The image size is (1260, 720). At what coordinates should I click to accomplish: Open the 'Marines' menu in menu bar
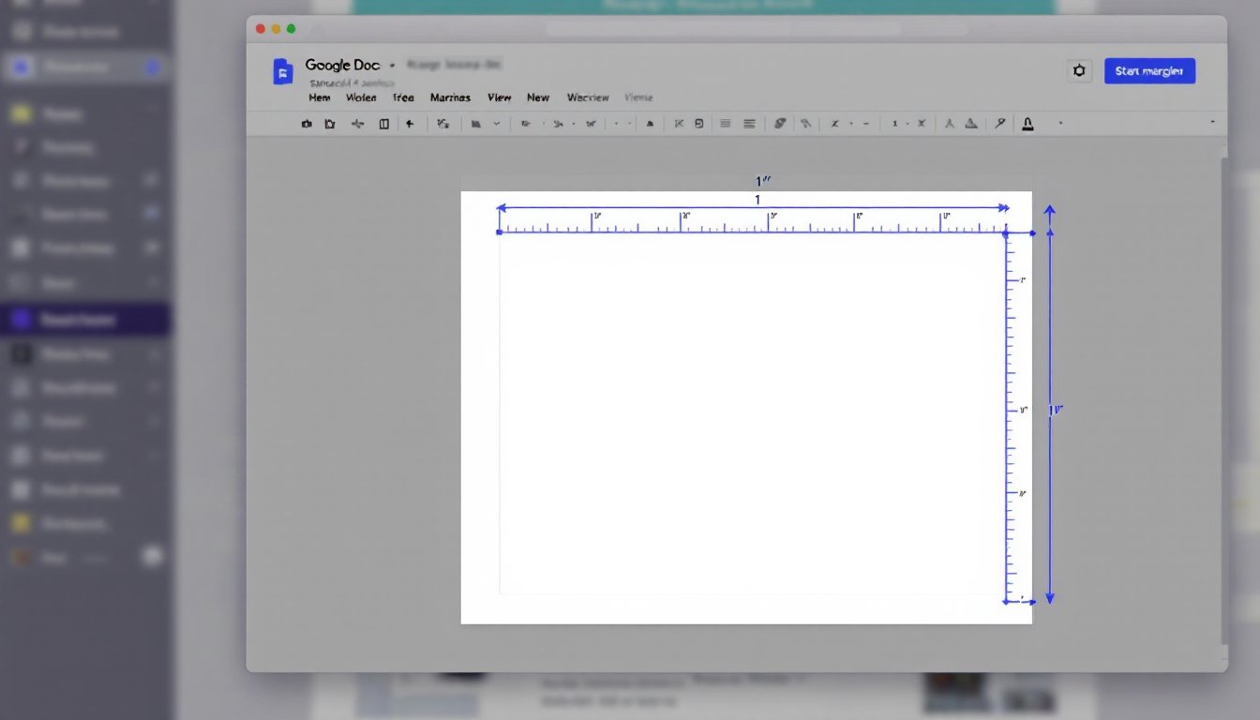[450, 97]
